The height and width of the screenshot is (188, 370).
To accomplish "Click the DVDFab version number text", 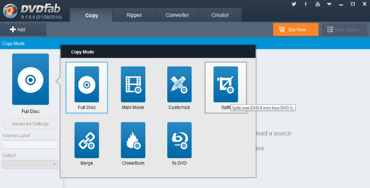I will pyautogui.click(x=42, y=17).
